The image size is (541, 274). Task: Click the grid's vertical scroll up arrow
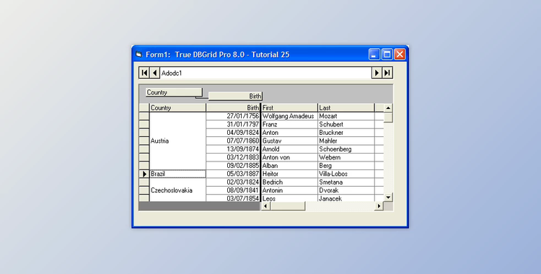pos(388,108)
